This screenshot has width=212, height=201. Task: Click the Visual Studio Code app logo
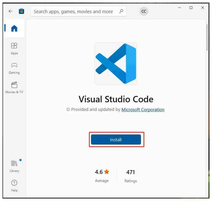(116, 64)
